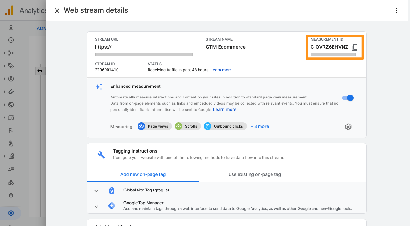Click the GTM Ecommerce stream name

[226, 47]
